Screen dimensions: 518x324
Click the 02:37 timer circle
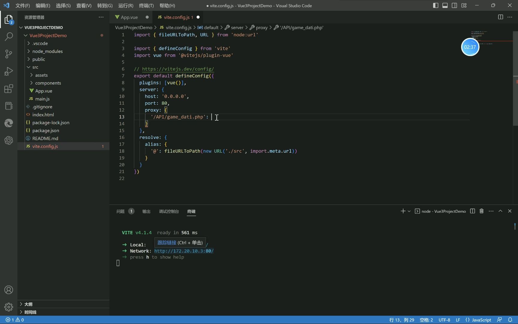point(470,47)
